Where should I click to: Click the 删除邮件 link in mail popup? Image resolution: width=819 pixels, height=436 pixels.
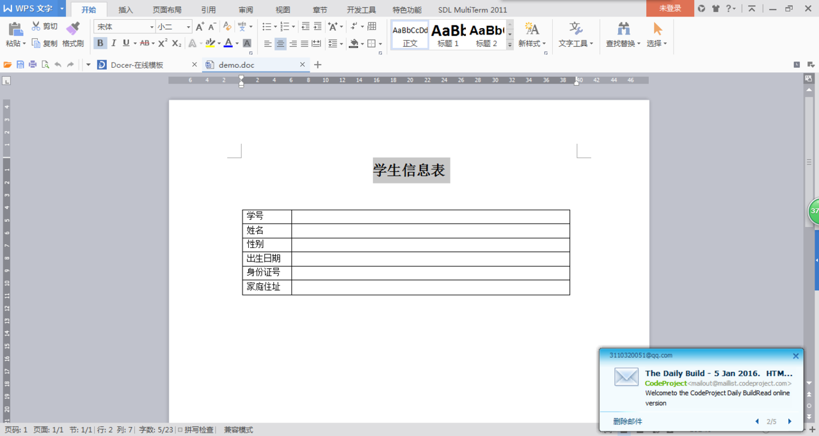628,421
